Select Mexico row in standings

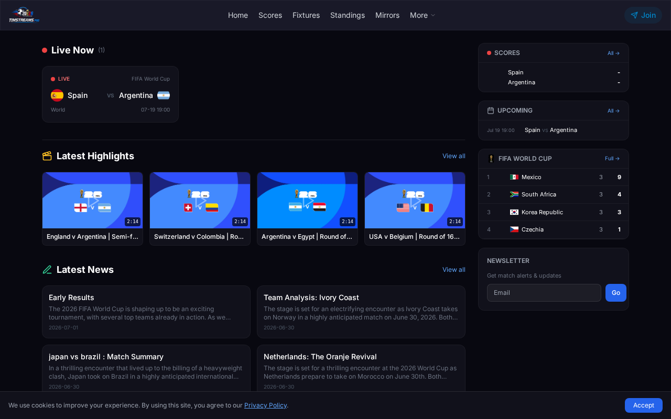(554, 177)
